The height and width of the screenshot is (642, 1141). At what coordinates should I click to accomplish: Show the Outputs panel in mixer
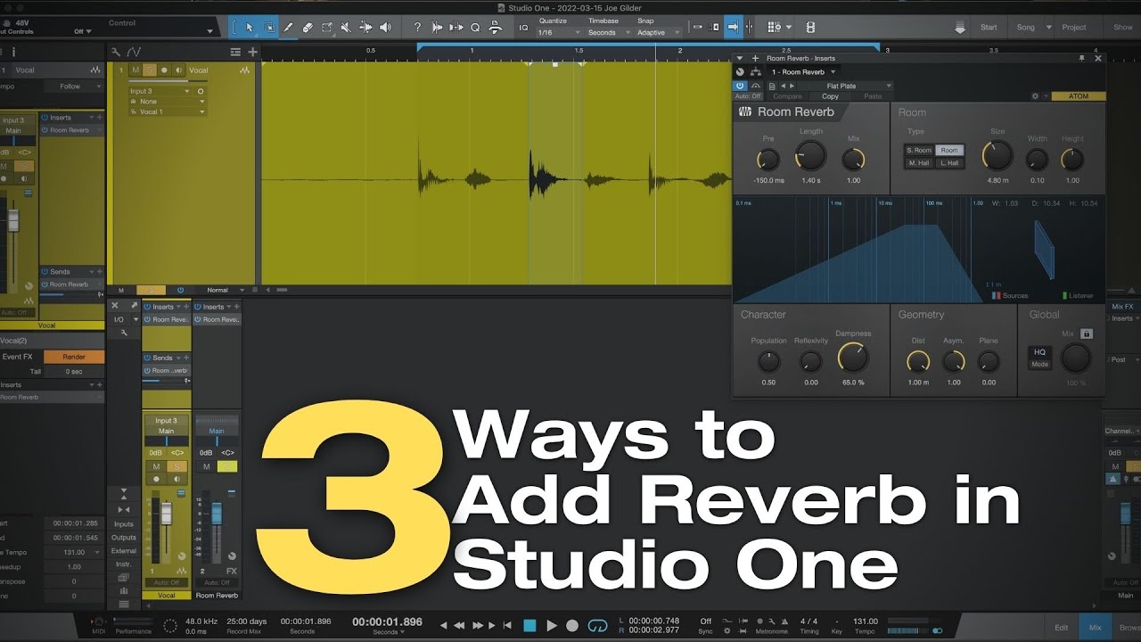pos(124,538)
